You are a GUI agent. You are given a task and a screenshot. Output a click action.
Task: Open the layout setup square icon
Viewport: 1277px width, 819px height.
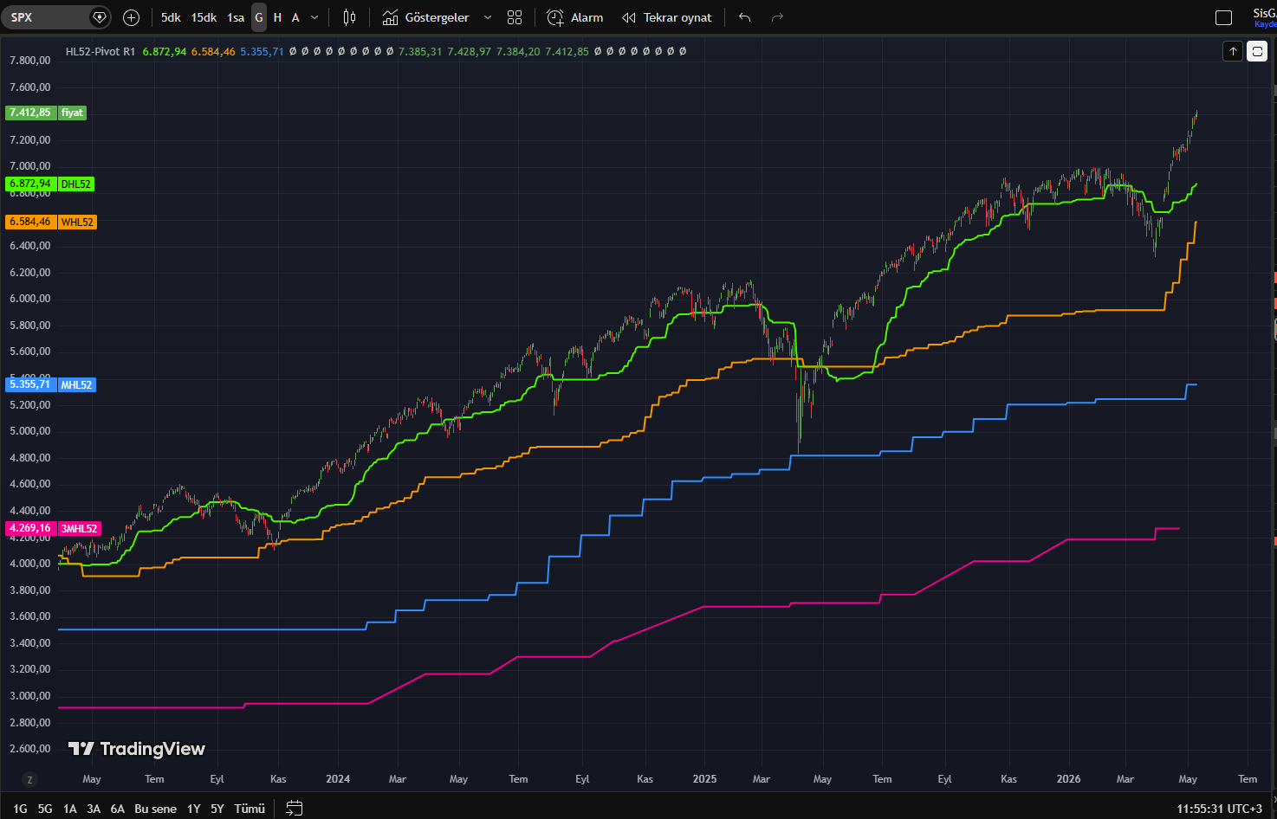pos(1224,17)
